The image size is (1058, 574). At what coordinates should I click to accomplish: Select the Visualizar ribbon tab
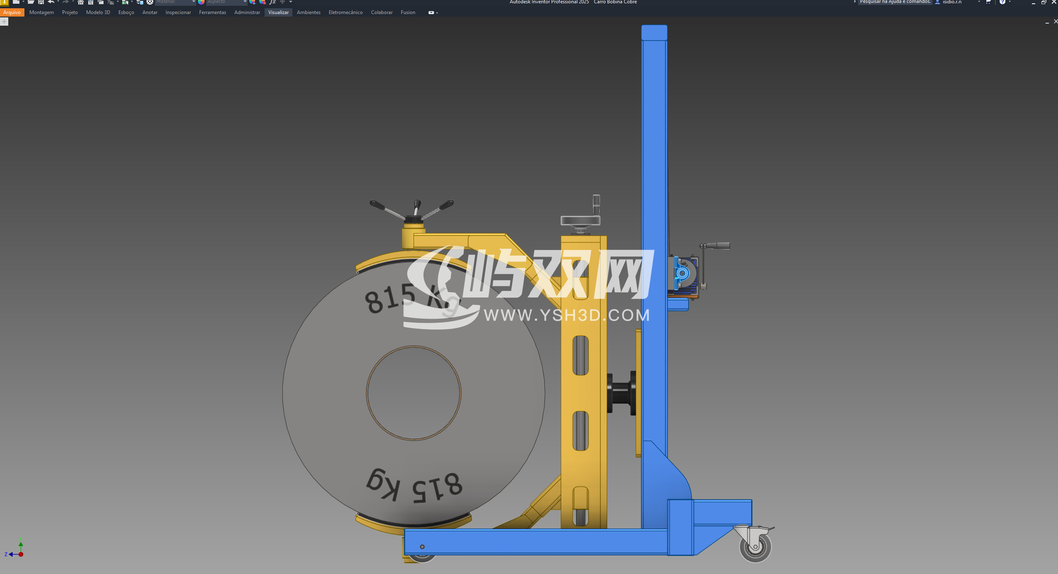[x=278, y=12]
